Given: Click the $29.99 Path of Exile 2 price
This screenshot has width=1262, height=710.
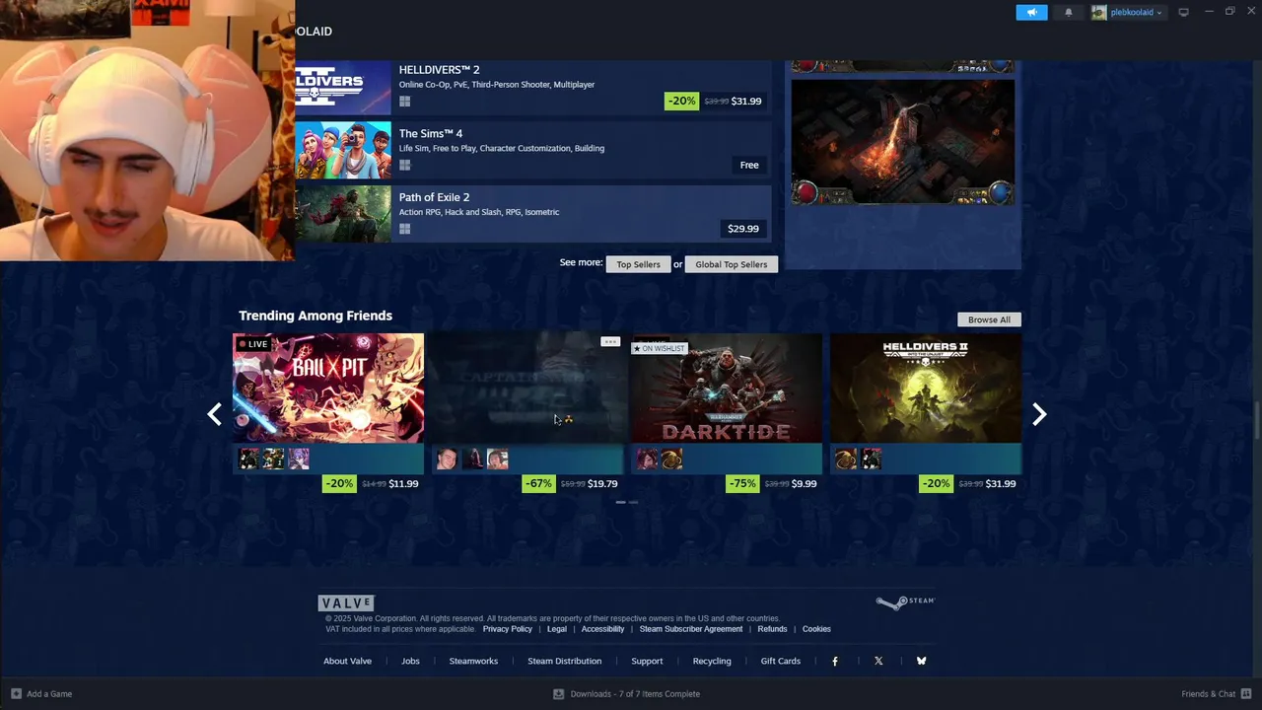Looking at the screenshot, I should pos(743,229).
